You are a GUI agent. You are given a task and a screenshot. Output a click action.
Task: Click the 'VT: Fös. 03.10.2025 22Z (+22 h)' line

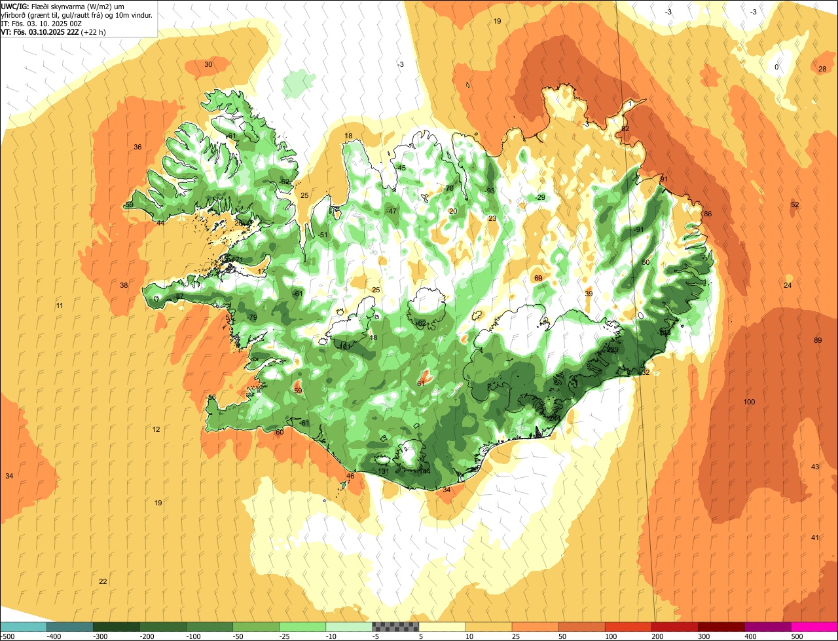pos(54,31)
